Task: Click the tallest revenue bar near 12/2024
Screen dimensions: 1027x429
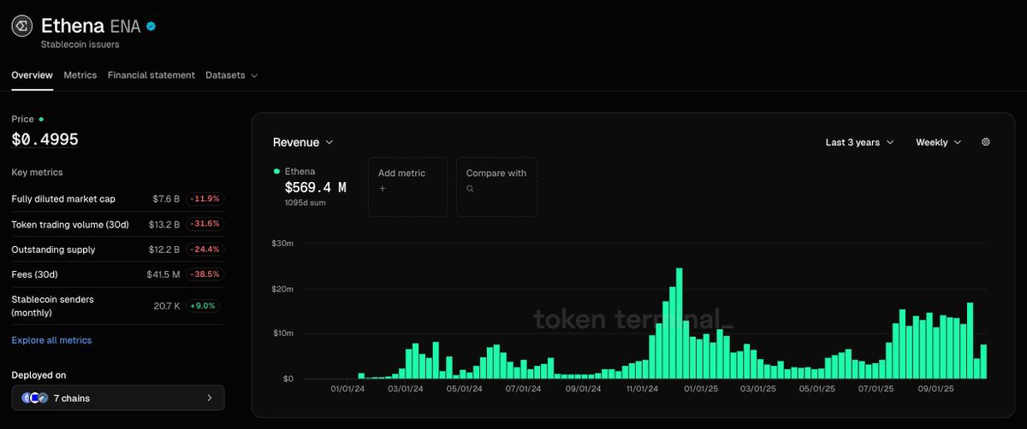Action: [x=680, y=323]
